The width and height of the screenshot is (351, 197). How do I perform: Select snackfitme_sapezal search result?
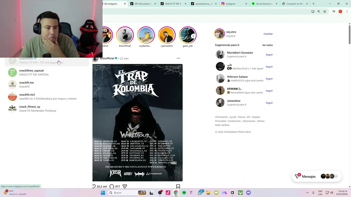(47, 73)
